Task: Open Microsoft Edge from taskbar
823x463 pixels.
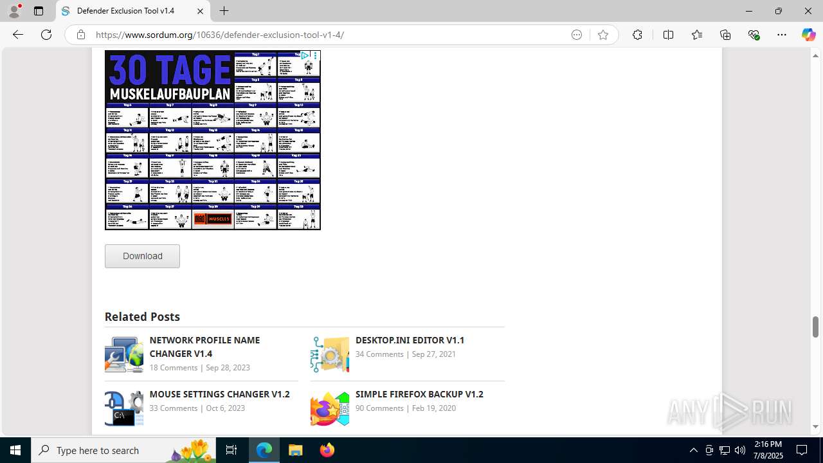Action: click(x=264, y=450)
